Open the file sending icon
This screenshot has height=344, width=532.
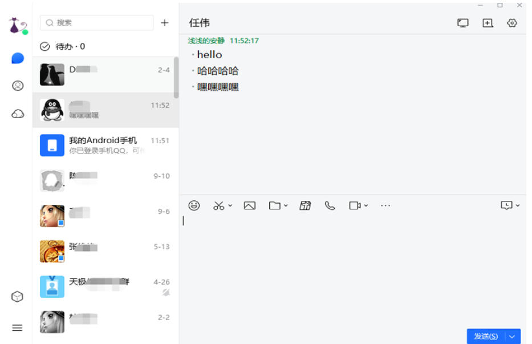click(x=276, y=205)
